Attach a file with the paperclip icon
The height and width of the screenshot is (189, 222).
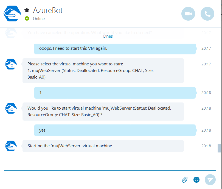pos(185,179)
